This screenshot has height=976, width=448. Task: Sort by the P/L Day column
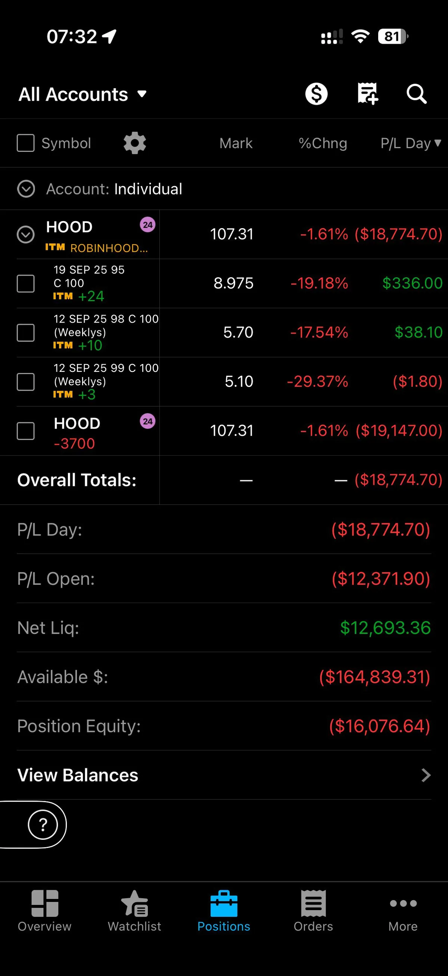410,143
